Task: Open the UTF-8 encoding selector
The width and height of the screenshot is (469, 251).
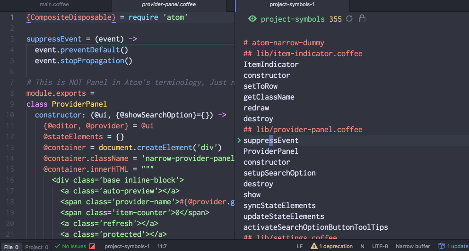Action: coord(380,246)
